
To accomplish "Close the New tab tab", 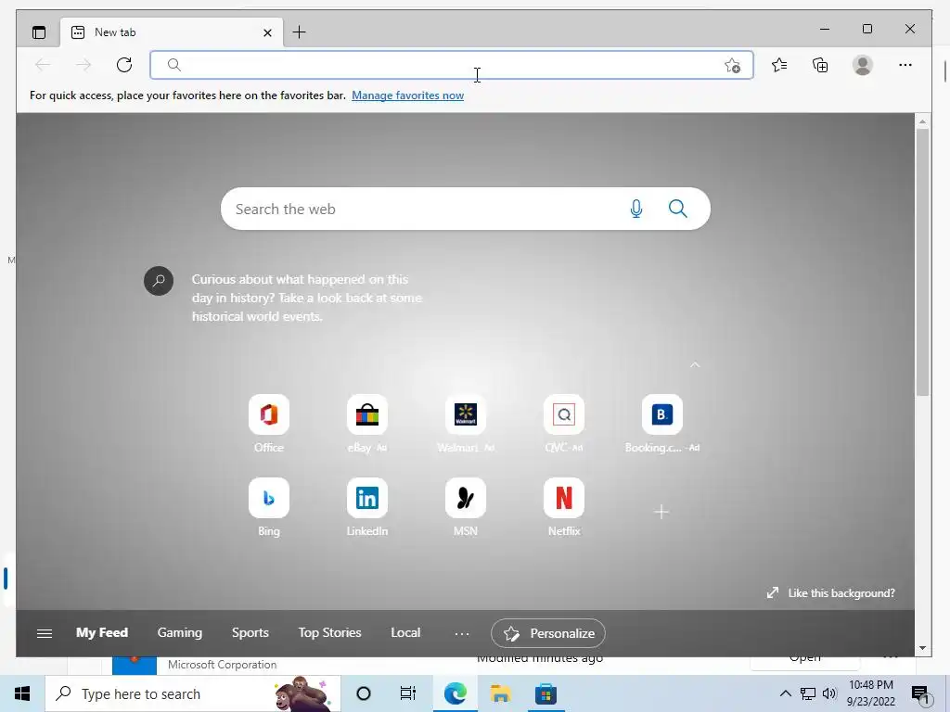I will click(x=267, y=32).
